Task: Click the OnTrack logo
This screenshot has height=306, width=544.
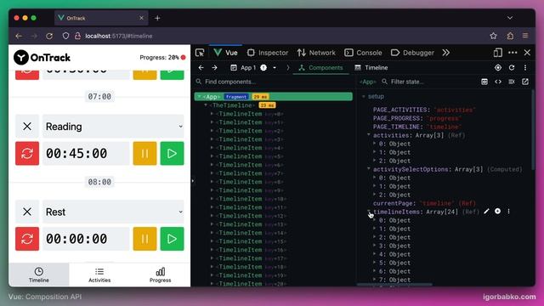Action: [x=42, y=58]
